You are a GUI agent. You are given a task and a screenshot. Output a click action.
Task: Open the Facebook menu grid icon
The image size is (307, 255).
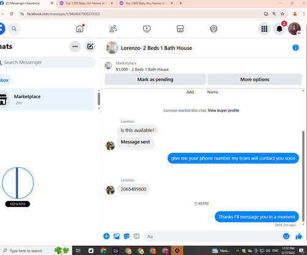pyautogui.click(x=264, y=29)
